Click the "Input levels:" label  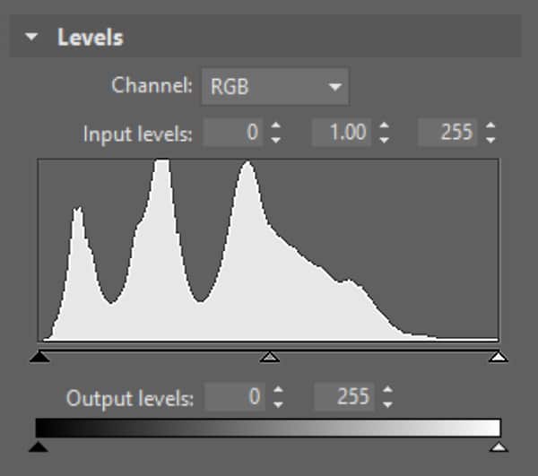137,134
